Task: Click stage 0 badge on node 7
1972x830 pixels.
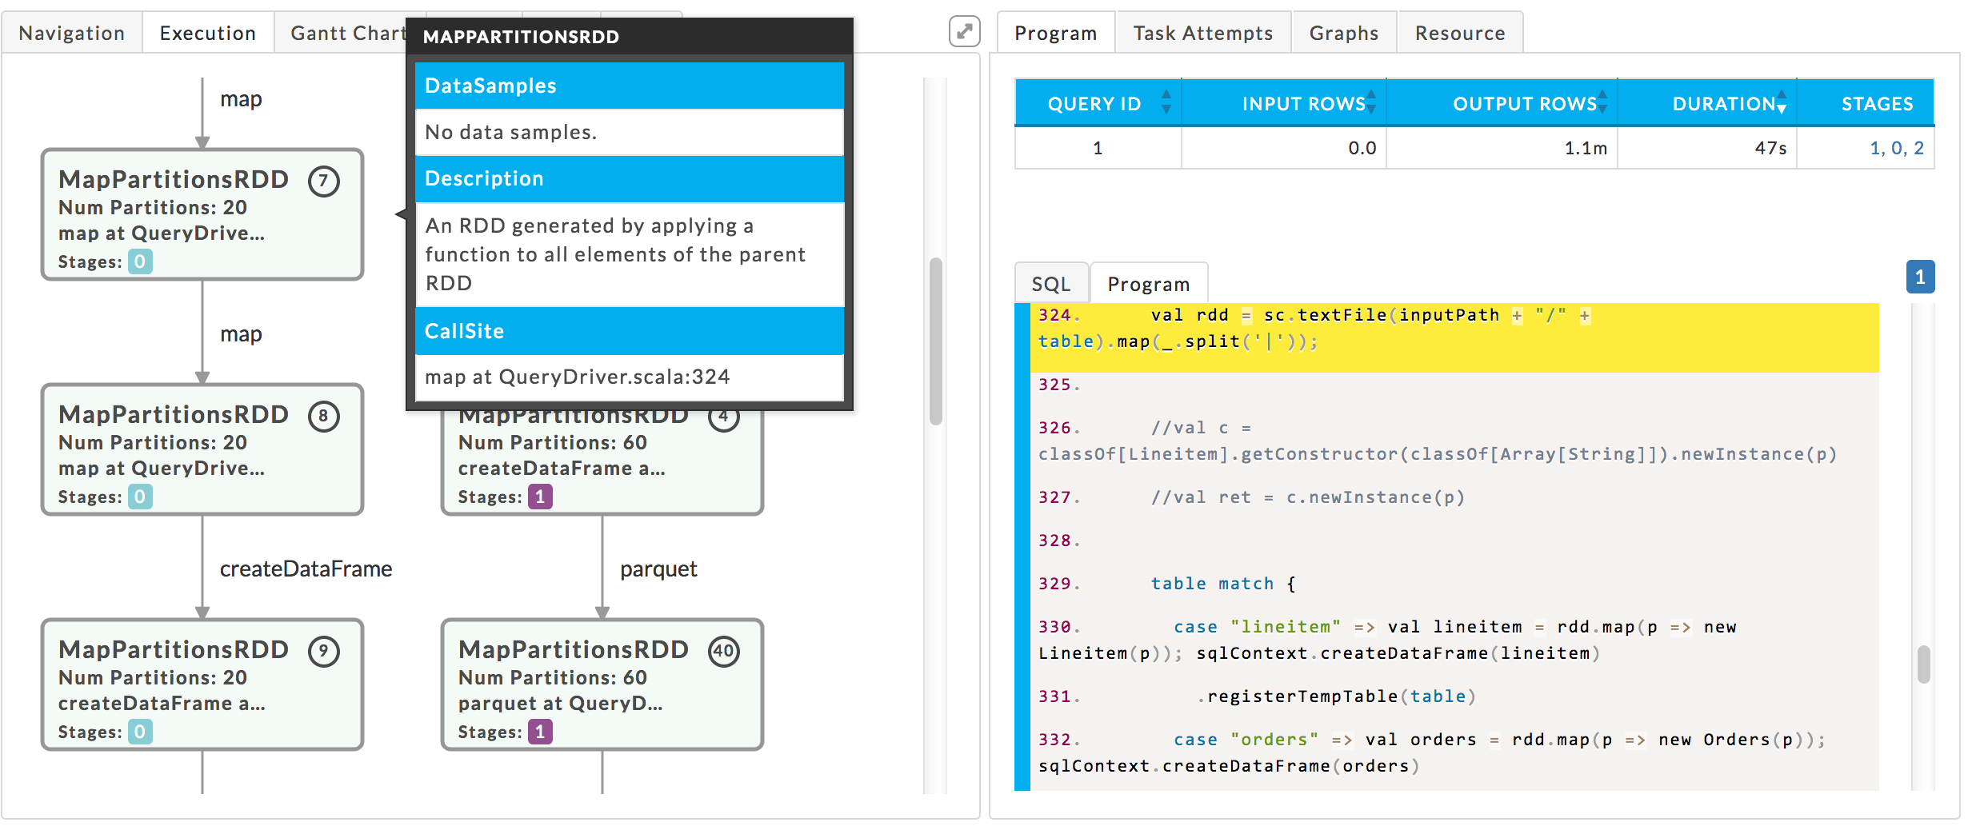Action: pos(140,261)
